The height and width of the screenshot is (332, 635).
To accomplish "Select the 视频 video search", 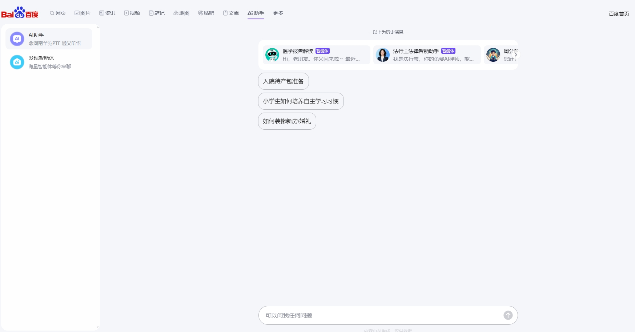I will 132,13.
